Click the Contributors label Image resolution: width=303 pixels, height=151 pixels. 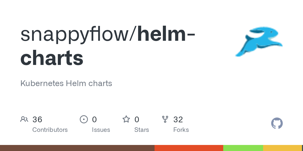[50, 130]
